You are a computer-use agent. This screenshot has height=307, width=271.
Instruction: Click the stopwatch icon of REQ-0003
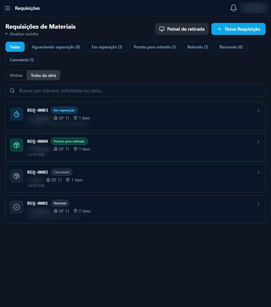17,114
